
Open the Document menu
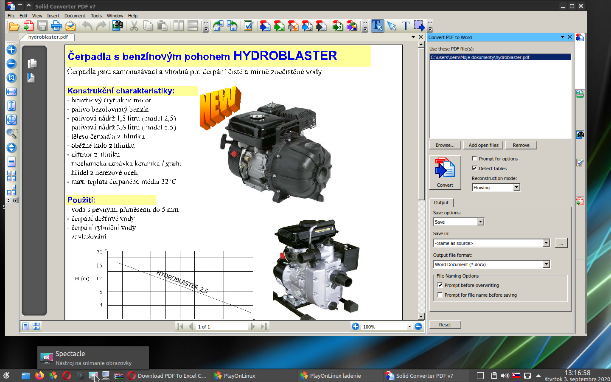coord(75,16)
